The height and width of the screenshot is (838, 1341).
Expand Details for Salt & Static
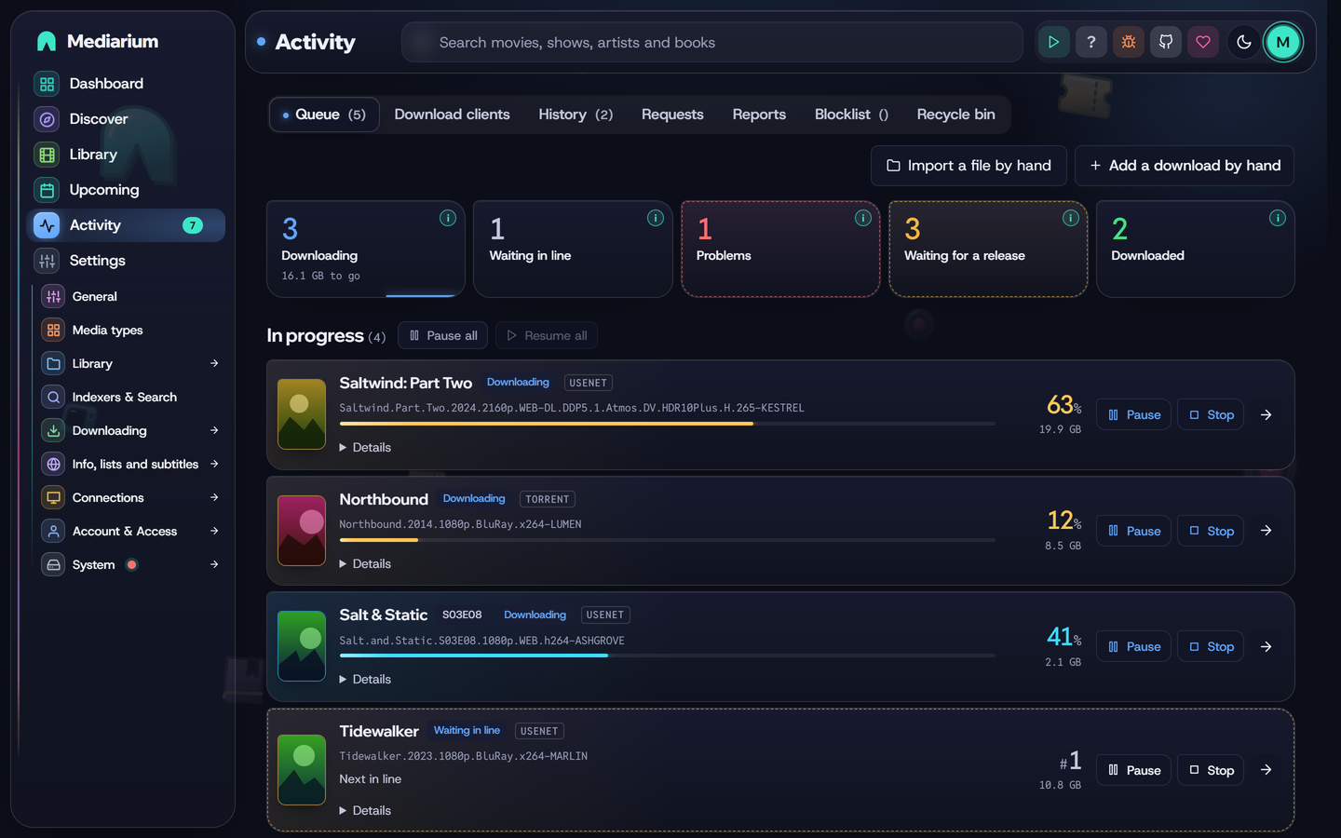pos(365,680)
